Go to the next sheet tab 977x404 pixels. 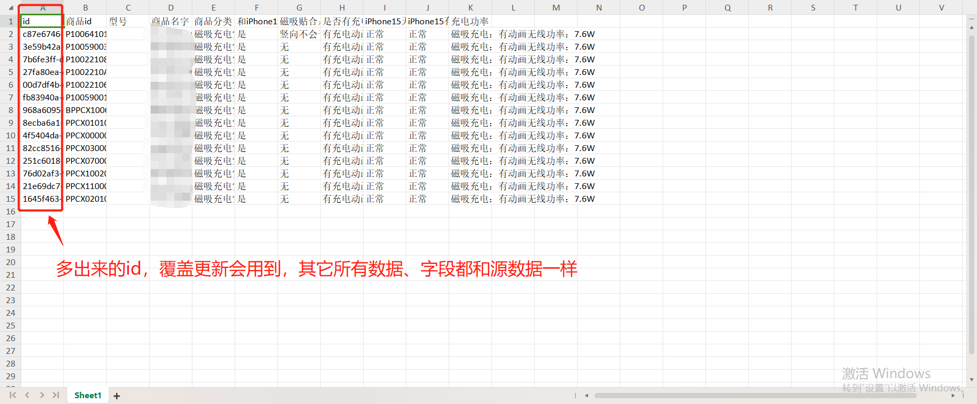click(42, 395)
